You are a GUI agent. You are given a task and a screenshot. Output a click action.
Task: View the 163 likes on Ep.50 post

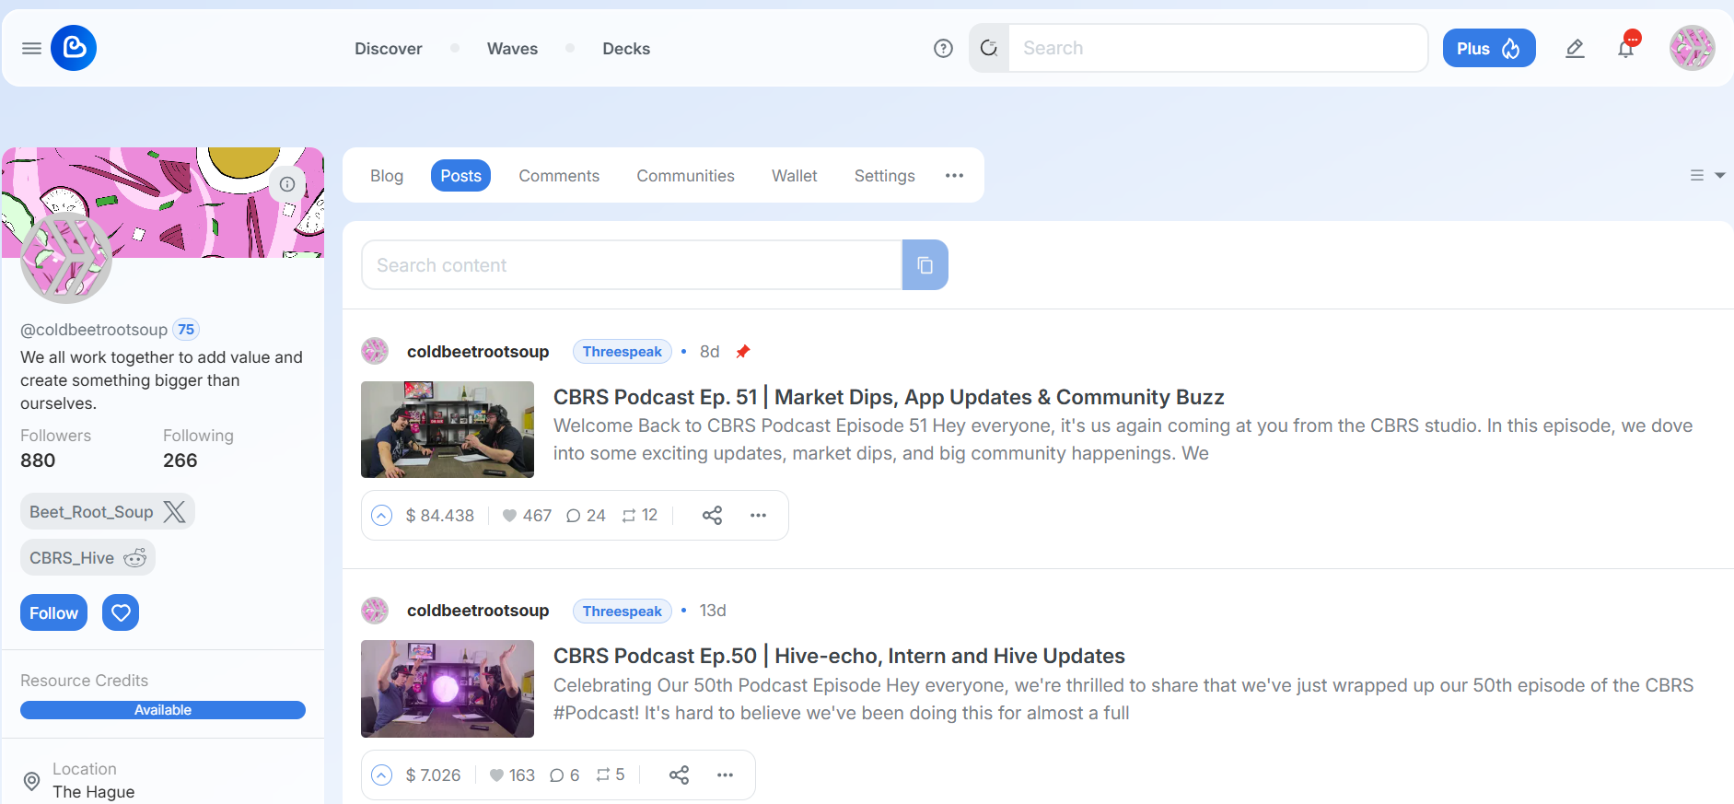tap(512, 775)
